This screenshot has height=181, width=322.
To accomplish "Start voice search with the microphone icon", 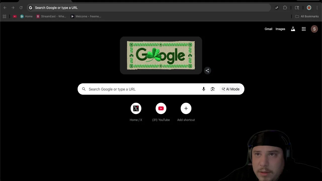I will click(204, 89).
